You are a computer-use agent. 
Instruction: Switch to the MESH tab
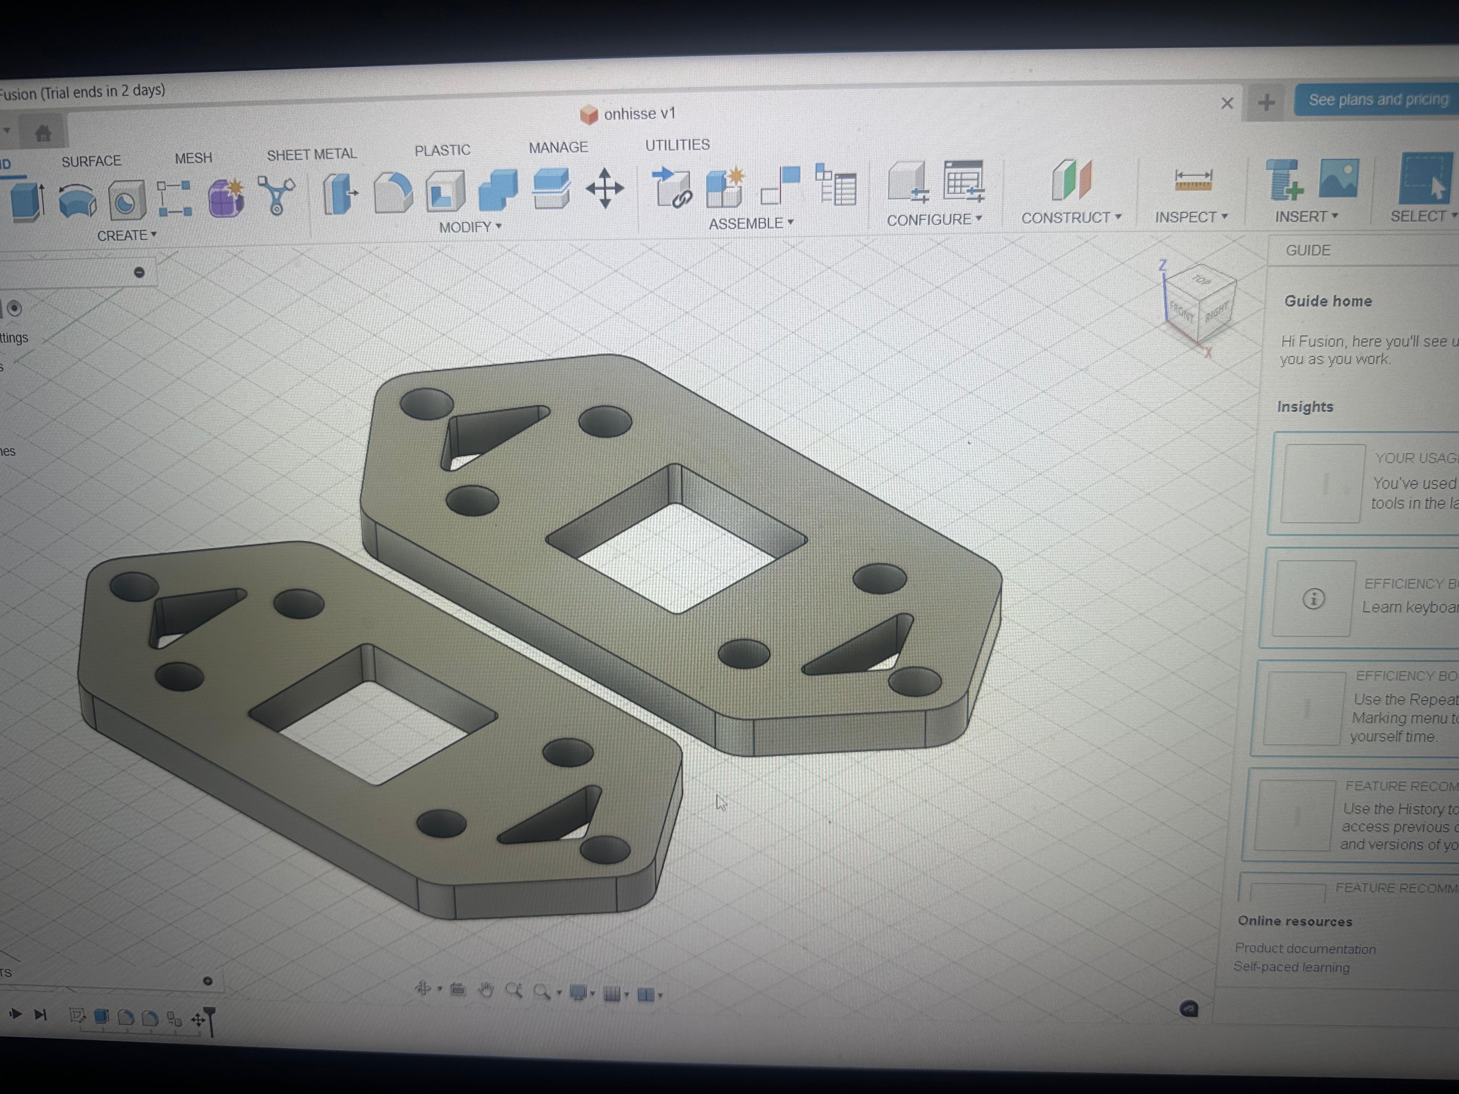click(x=193, y=158)
